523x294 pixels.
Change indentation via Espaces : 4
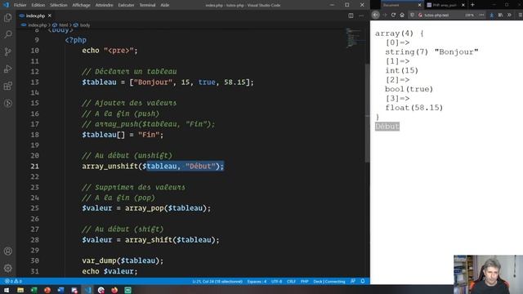click(x=257, y=281)
